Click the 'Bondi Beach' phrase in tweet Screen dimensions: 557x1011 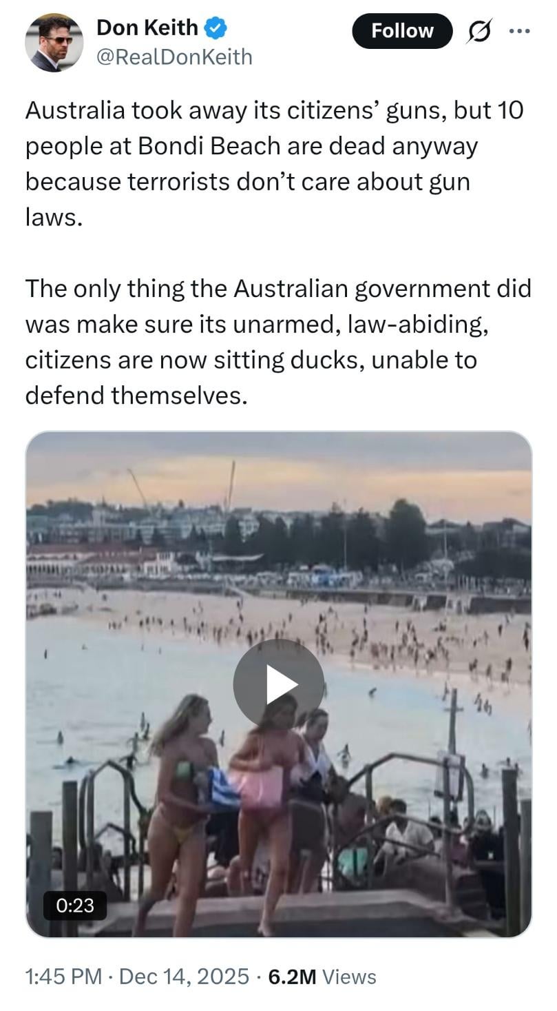pyautogui.click(x=209, y=146)
